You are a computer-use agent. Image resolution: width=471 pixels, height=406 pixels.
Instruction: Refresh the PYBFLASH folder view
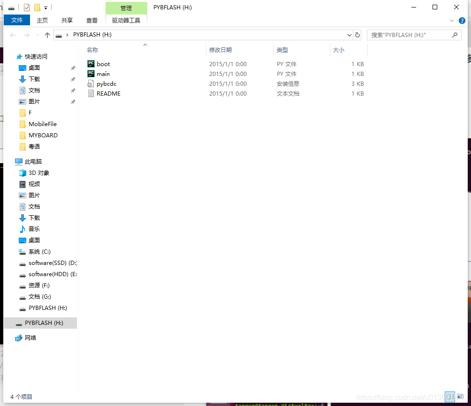[x=357, y=35]
